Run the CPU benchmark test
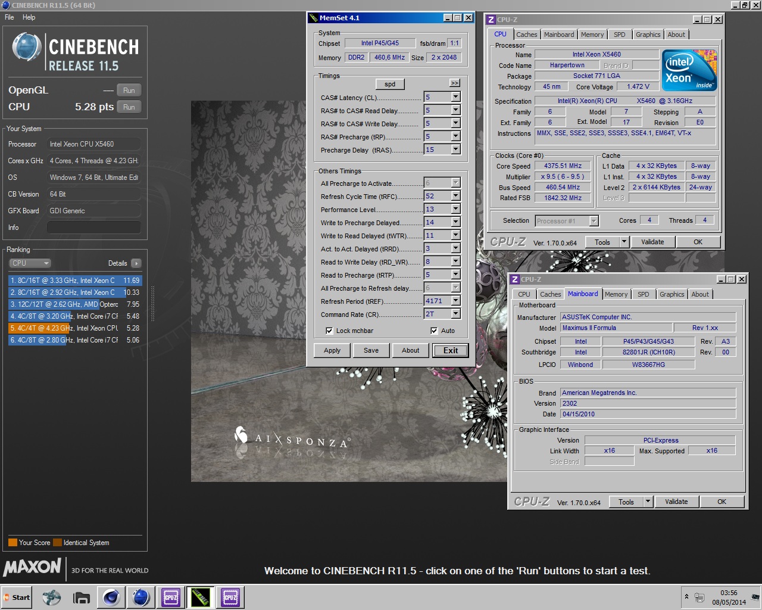This screenshot has height=610, width=762. (x=129, y=107)
